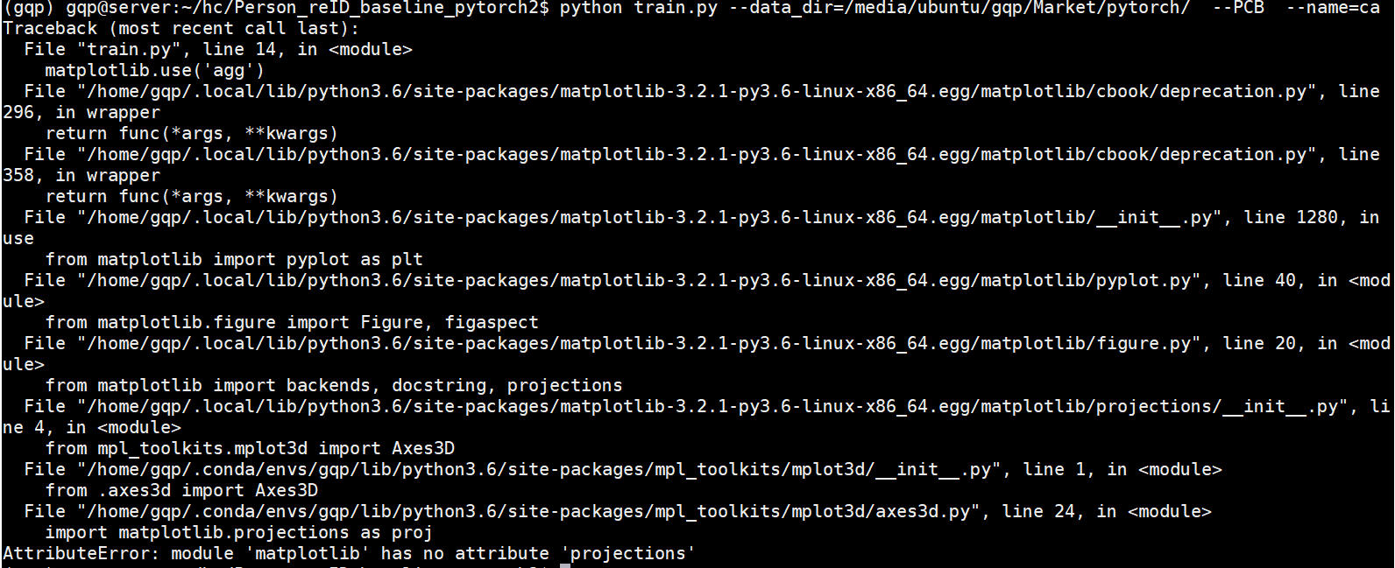This screenshot has width=1395, height=568.
Task: Click 'from matplotlib import pyplot as plt'
Action: (234, 259)
